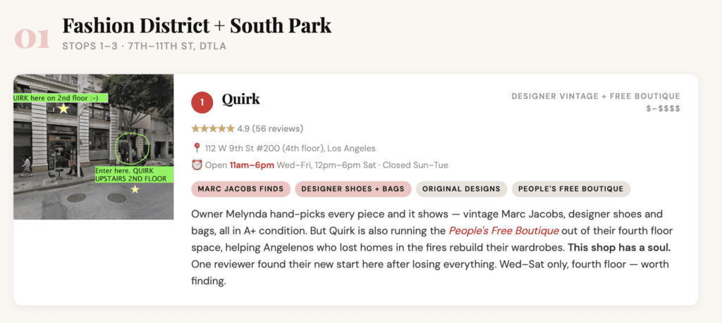Click the pink 01 section number
Image resolution: width=722 pixels, height=323 pixels.
(x=32, y=39)
